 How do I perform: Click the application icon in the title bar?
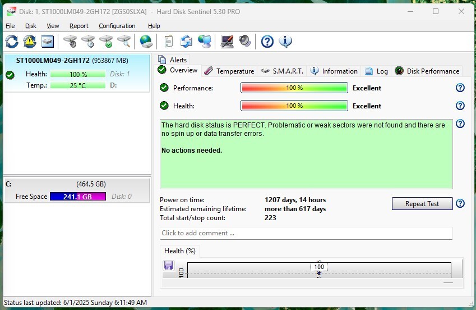(x=12, y=12)
